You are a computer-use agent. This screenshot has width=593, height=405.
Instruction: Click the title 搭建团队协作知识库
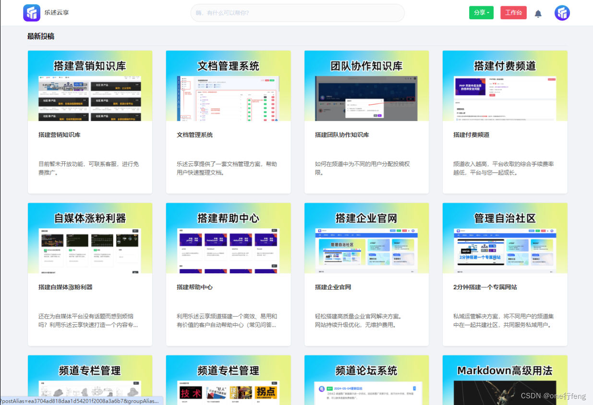(x=342, y=135)
